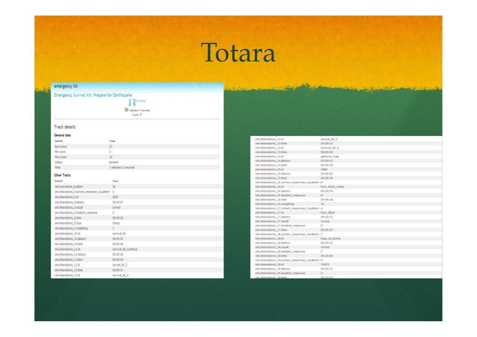This screenshot has width=477, height=337.
Task: Select the 'Min score' row label
Action: pyautogui.click(x=60, y=152)
